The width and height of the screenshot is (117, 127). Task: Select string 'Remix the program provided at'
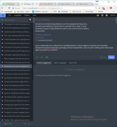click(16, 86)
